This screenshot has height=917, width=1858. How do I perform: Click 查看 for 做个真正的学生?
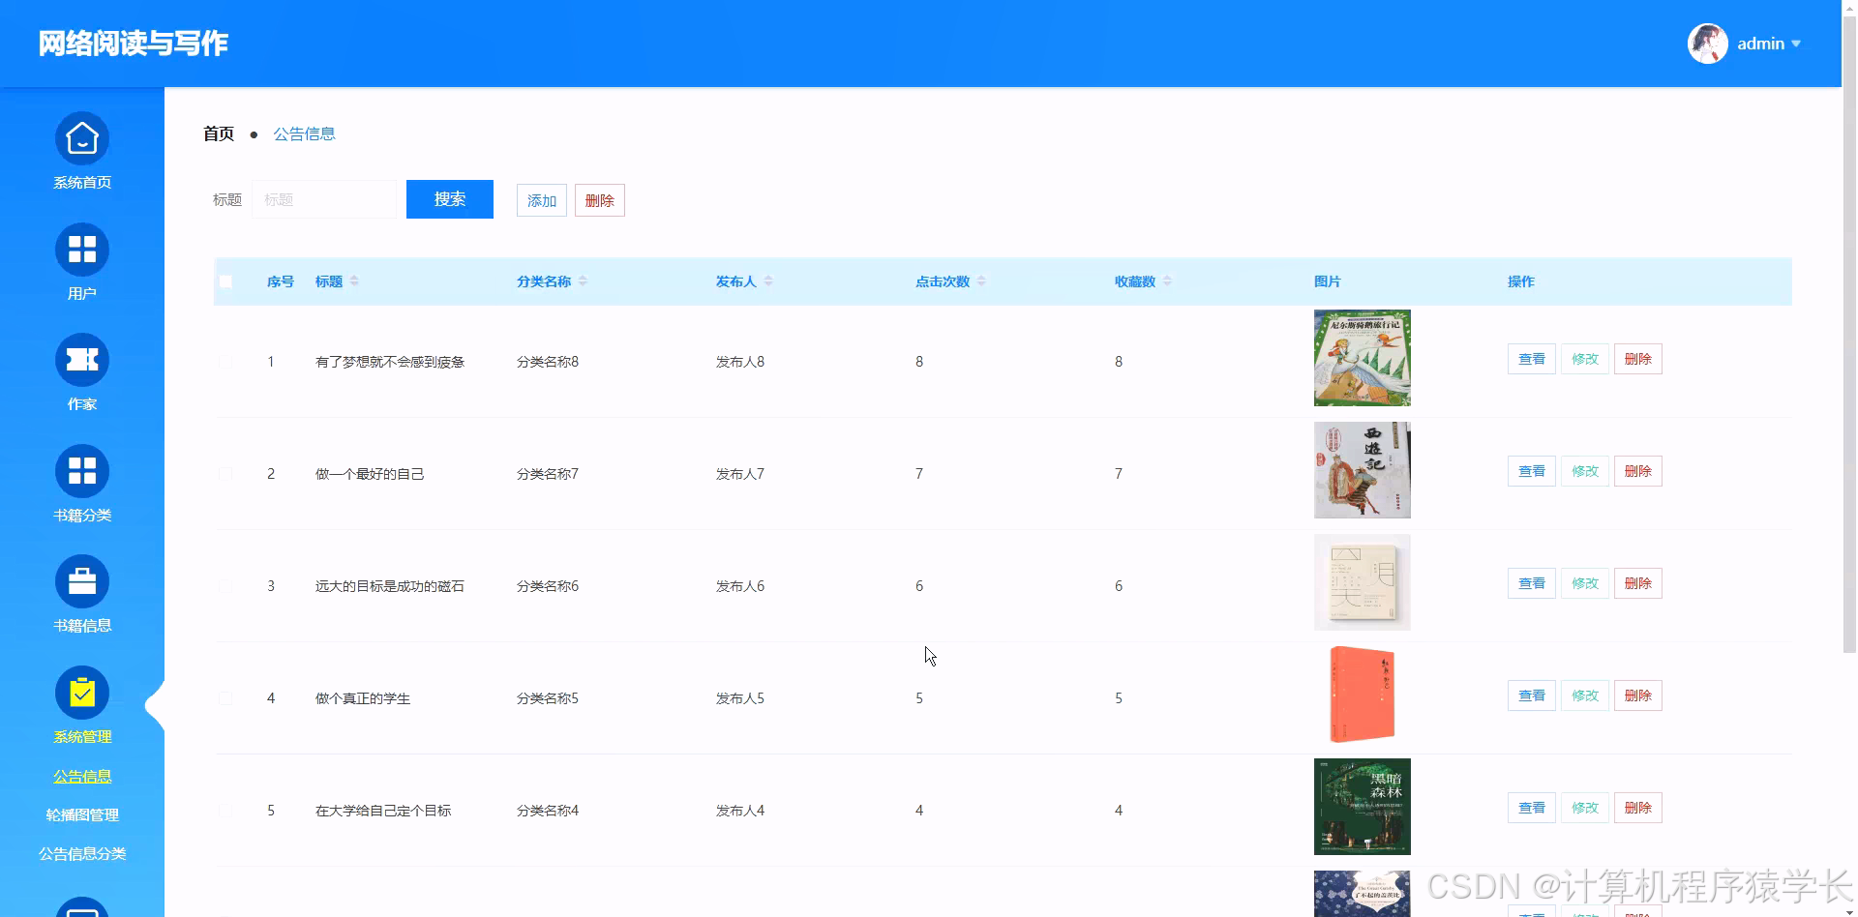click(x=1532, y=695)
